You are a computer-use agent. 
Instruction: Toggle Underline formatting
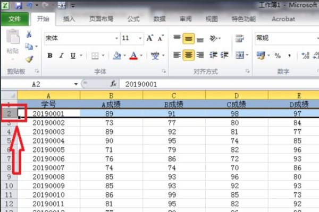pos(73,56)
